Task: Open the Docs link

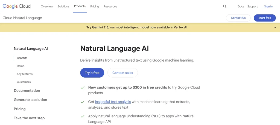Action: coord(241,7)
